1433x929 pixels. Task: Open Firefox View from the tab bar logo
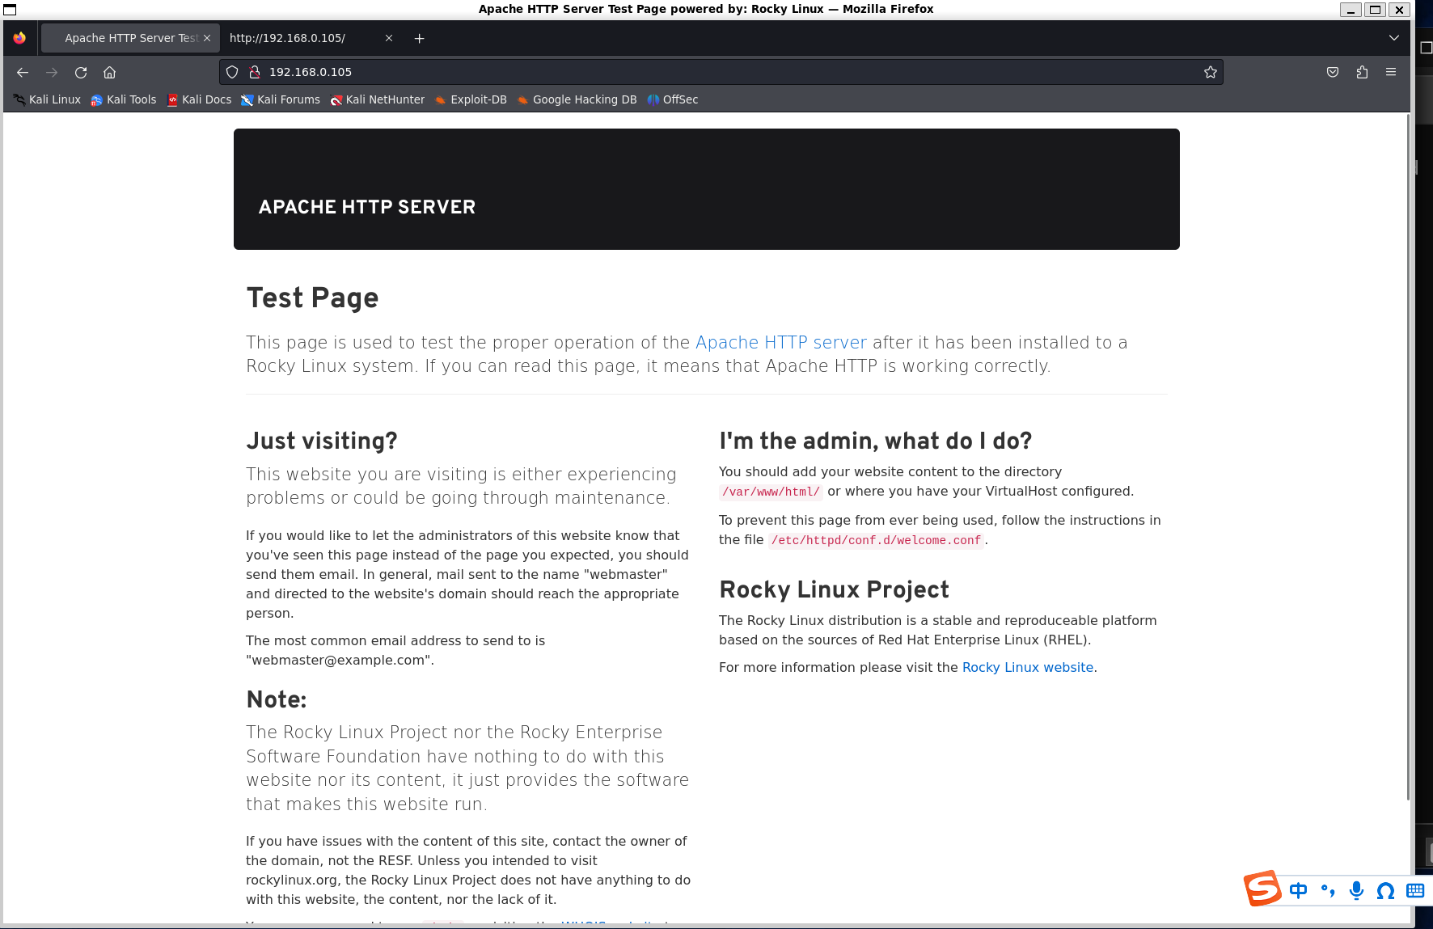[x=19, y=38]
